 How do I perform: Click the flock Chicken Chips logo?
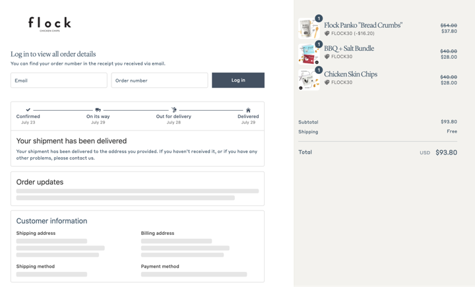click(49, 24)
